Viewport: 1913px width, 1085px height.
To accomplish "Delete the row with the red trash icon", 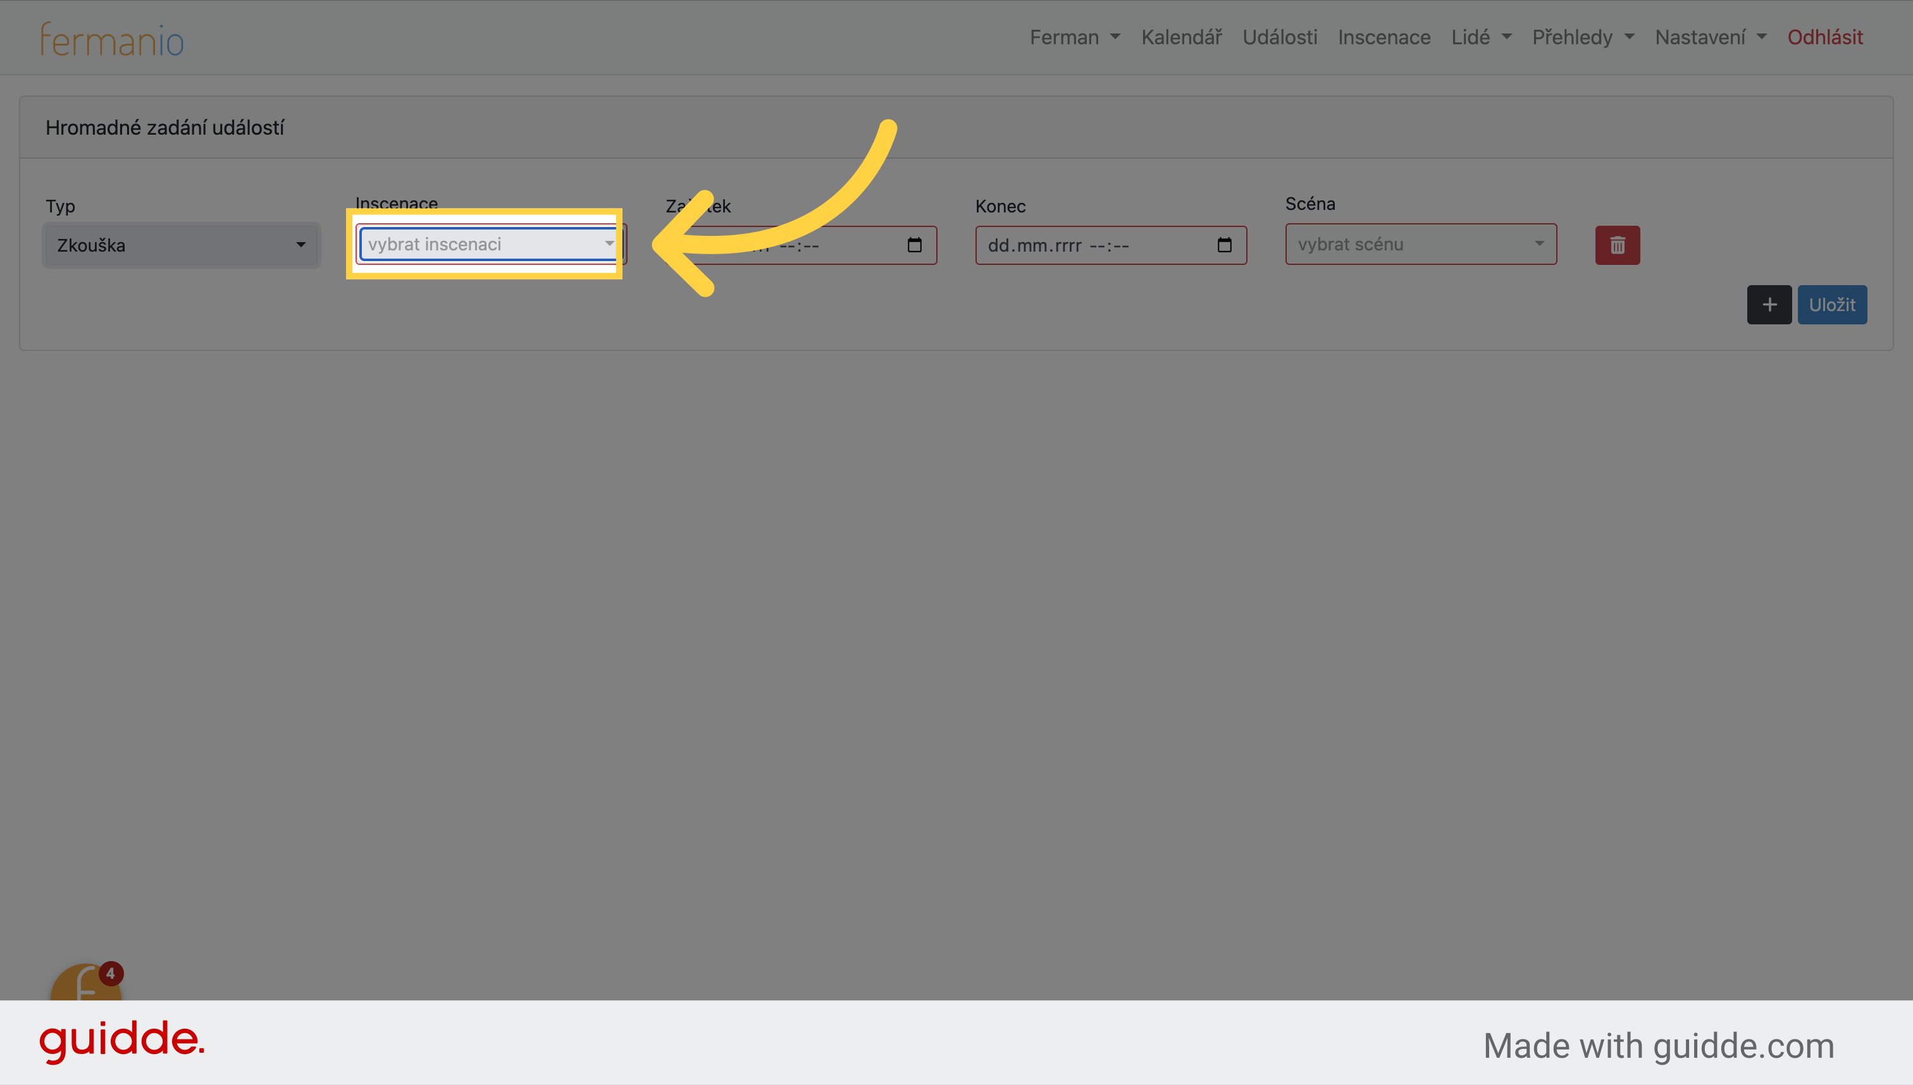I will [1617, 245].
